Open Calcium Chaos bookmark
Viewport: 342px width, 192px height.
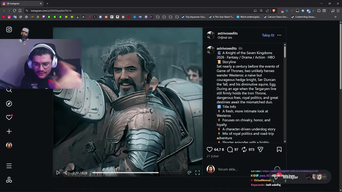276,17
